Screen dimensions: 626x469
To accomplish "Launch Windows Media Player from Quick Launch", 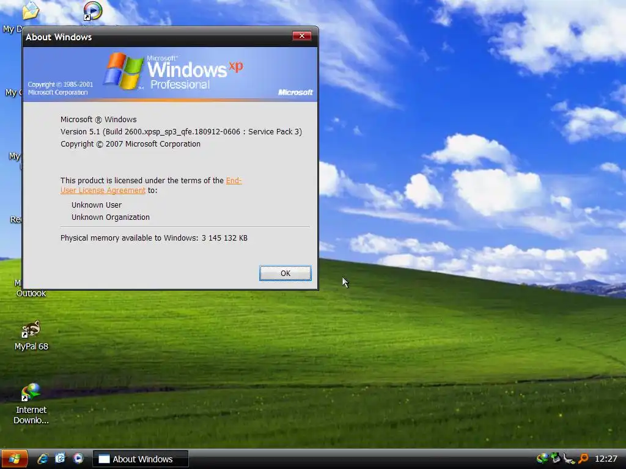I will pos(78,459).
